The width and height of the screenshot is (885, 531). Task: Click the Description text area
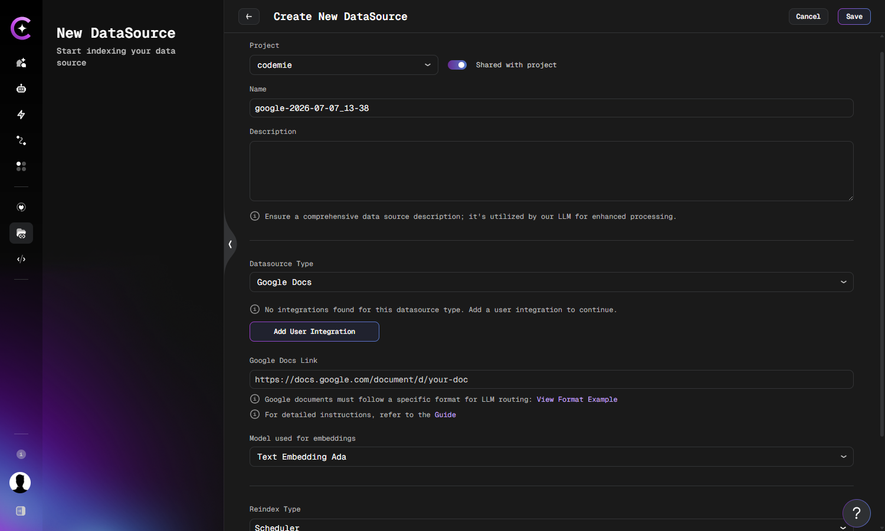coord(552,171)
